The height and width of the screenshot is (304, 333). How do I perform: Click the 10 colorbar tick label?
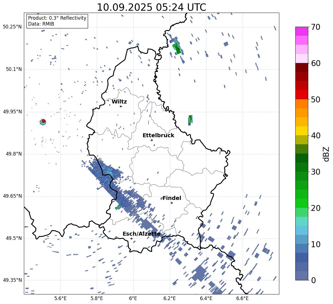point(316,244)
